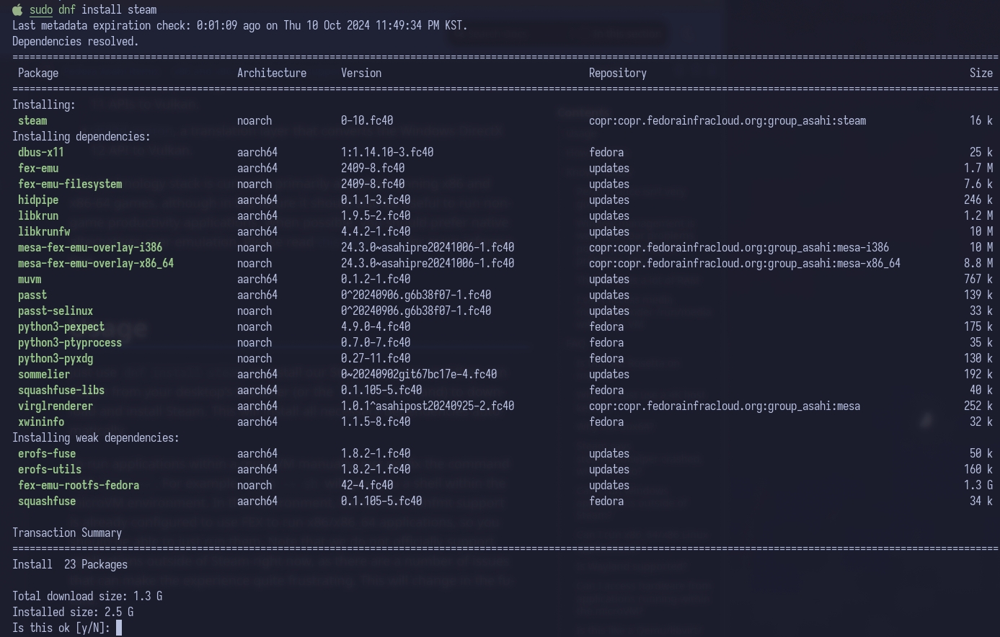The height and width of the screenshot is (637, 1000).
Task: Click the steam version '0-10.fc40'
Action: coord(367,120)
